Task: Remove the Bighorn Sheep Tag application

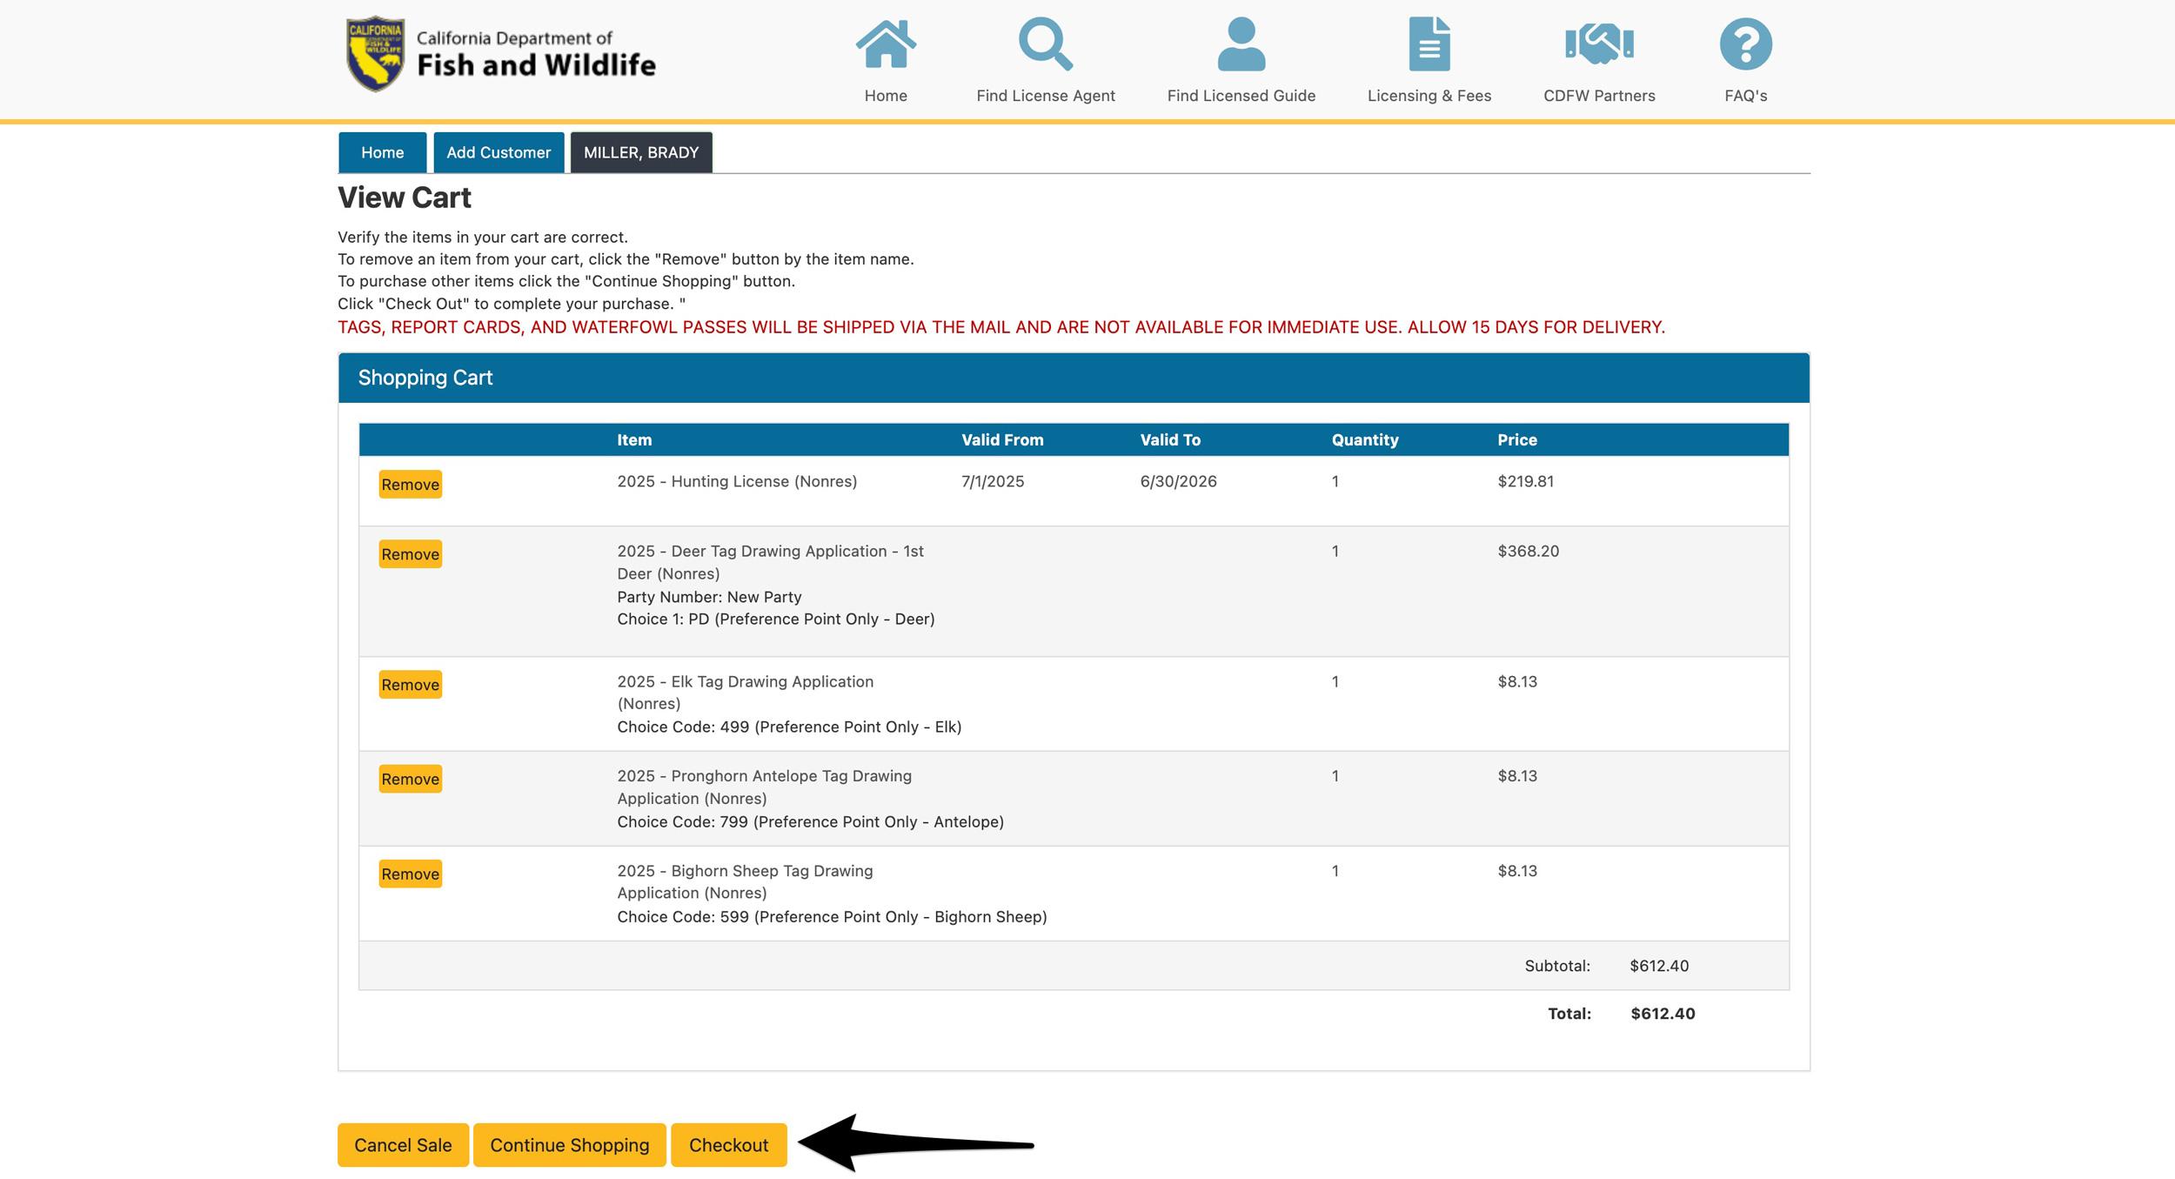Action: [x=409, y=874]
